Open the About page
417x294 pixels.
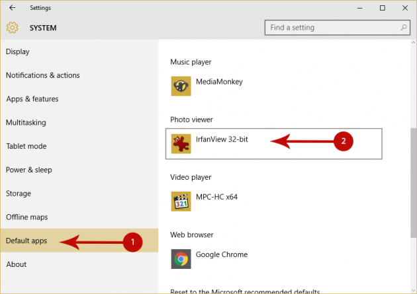coord(17,264)
